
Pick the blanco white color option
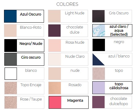24,74
